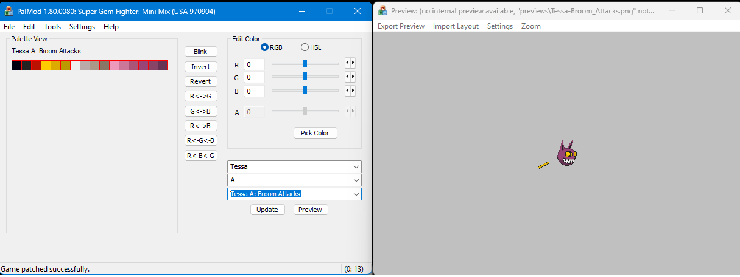Click the left arrow stepper for G
Image resolution: width=740 pixels, height=277 pixels.
pos(348,77)
